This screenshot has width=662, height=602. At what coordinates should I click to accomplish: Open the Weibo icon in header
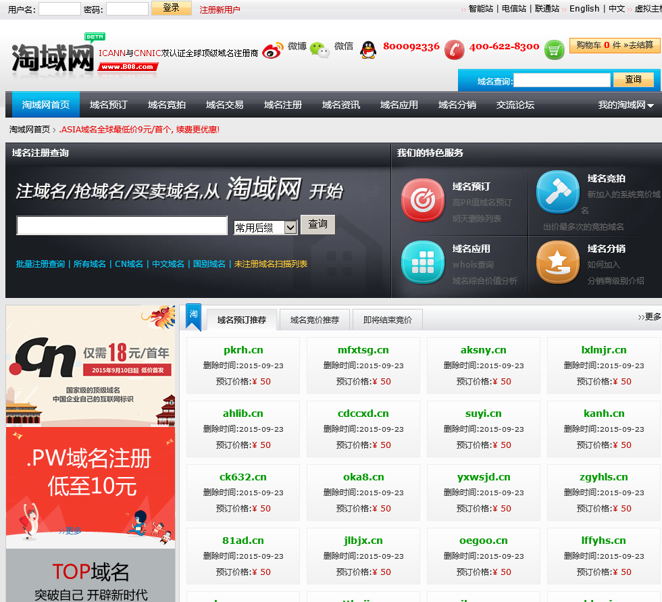pos(272,51)
